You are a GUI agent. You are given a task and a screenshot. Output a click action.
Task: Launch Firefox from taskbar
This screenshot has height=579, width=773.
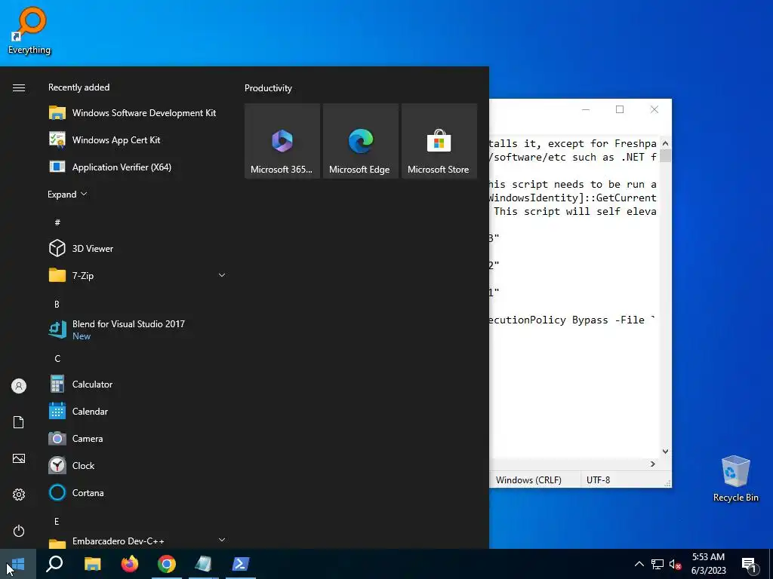[130, 564]
